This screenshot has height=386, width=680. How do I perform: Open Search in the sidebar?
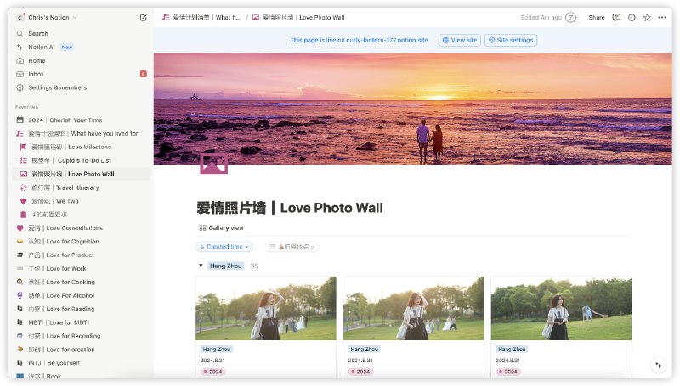pyautogui.click(x=38, y=33)
